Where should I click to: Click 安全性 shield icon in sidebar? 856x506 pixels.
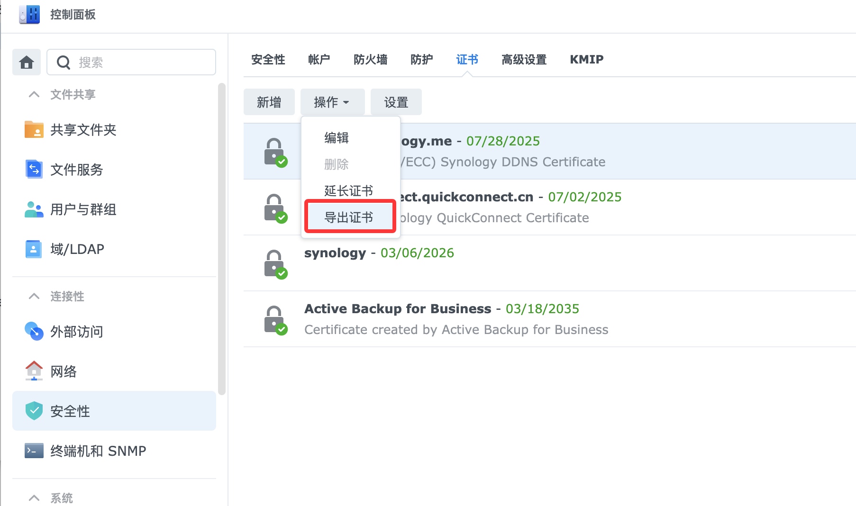(34, 411)
